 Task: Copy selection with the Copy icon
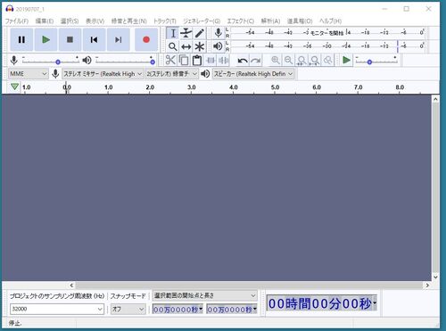click(184, 60)
